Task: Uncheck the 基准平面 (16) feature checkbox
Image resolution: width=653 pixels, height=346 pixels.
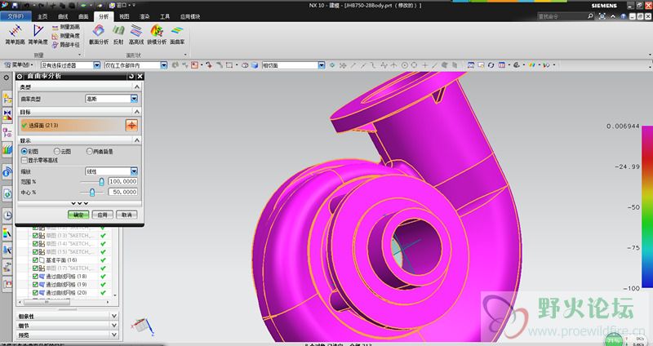Action: point(36,259)
